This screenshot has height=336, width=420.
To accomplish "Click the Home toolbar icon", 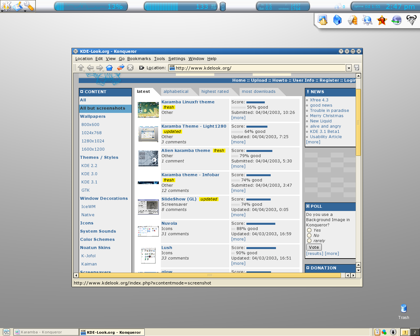I will [x=109, y=68].
